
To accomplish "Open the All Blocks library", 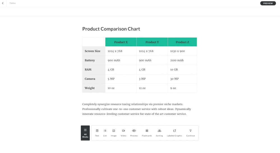I will pyautogui.click(x=85, y=133).
